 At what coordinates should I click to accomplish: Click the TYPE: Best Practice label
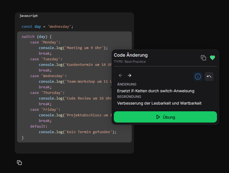(130, 62)
